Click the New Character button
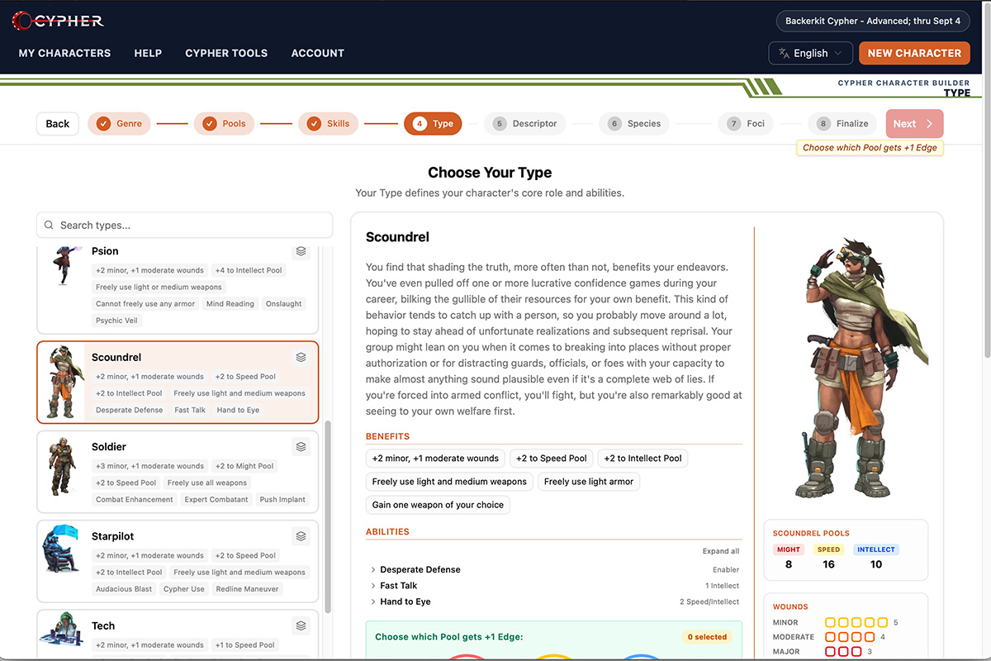Screen dimensions: 991x661 tap(914, 53)
